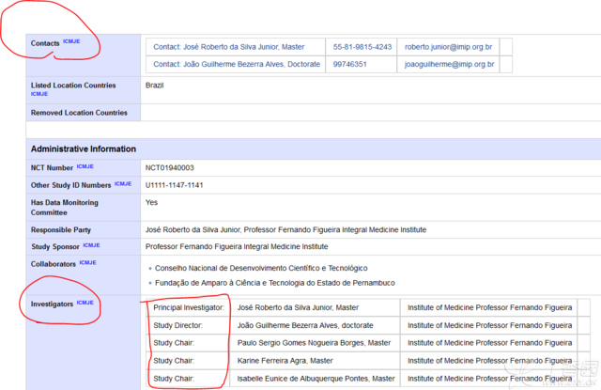The width and height of the screenshot is (601, 390).
Task: Select collaborator Fundação de Amparo à Ciência
Action: [275, 283]
